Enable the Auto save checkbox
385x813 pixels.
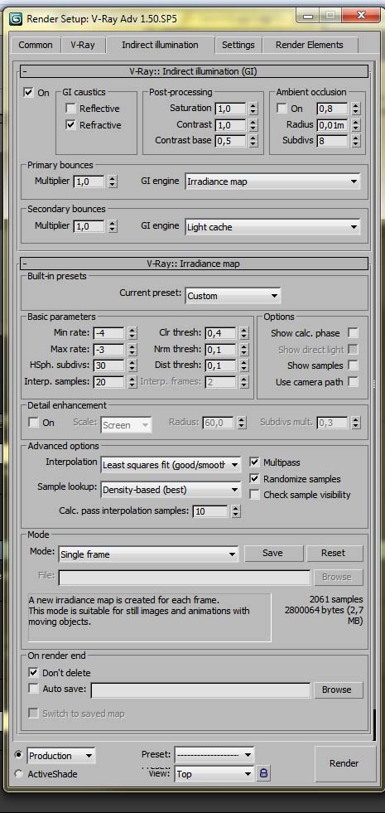(33, 689)
